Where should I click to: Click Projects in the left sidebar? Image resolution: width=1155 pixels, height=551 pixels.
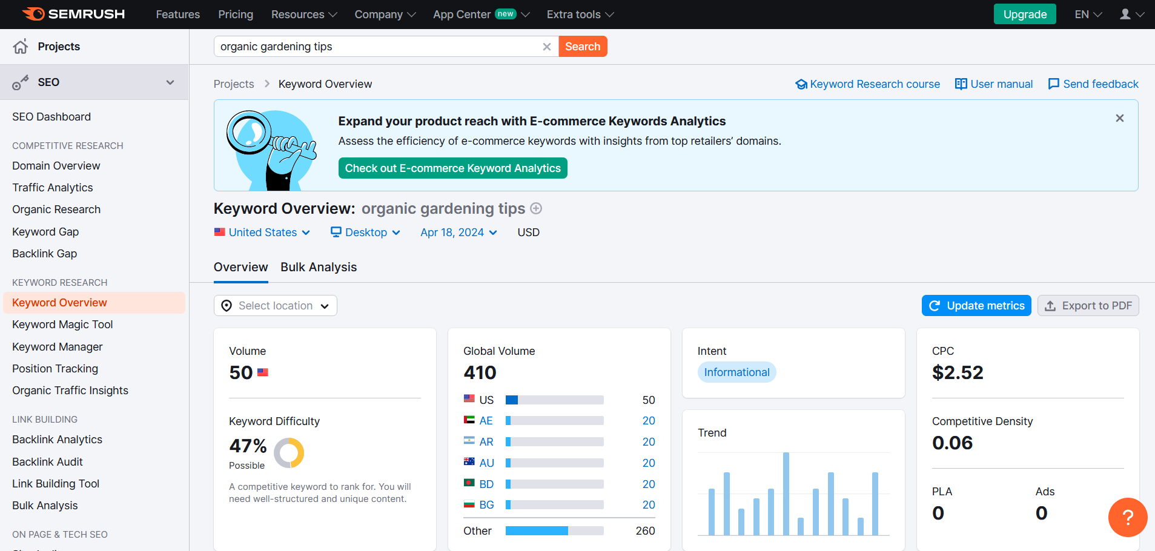59,47
